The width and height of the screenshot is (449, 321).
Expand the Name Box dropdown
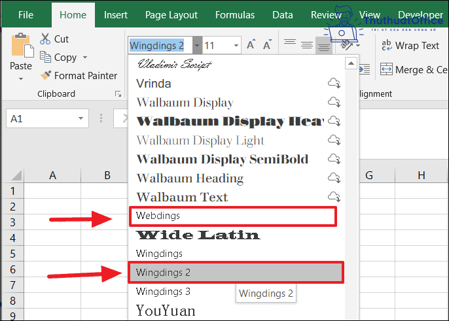81,118
